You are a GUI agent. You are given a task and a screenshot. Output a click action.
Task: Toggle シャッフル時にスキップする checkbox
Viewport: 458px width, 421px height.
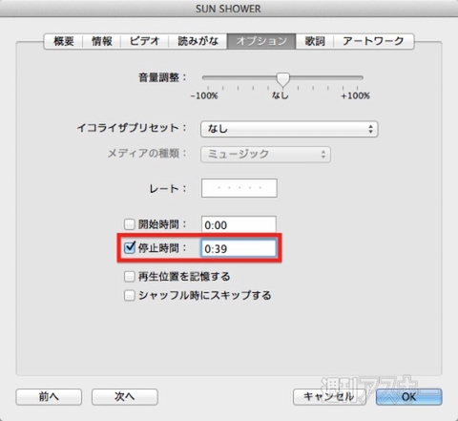129,295
